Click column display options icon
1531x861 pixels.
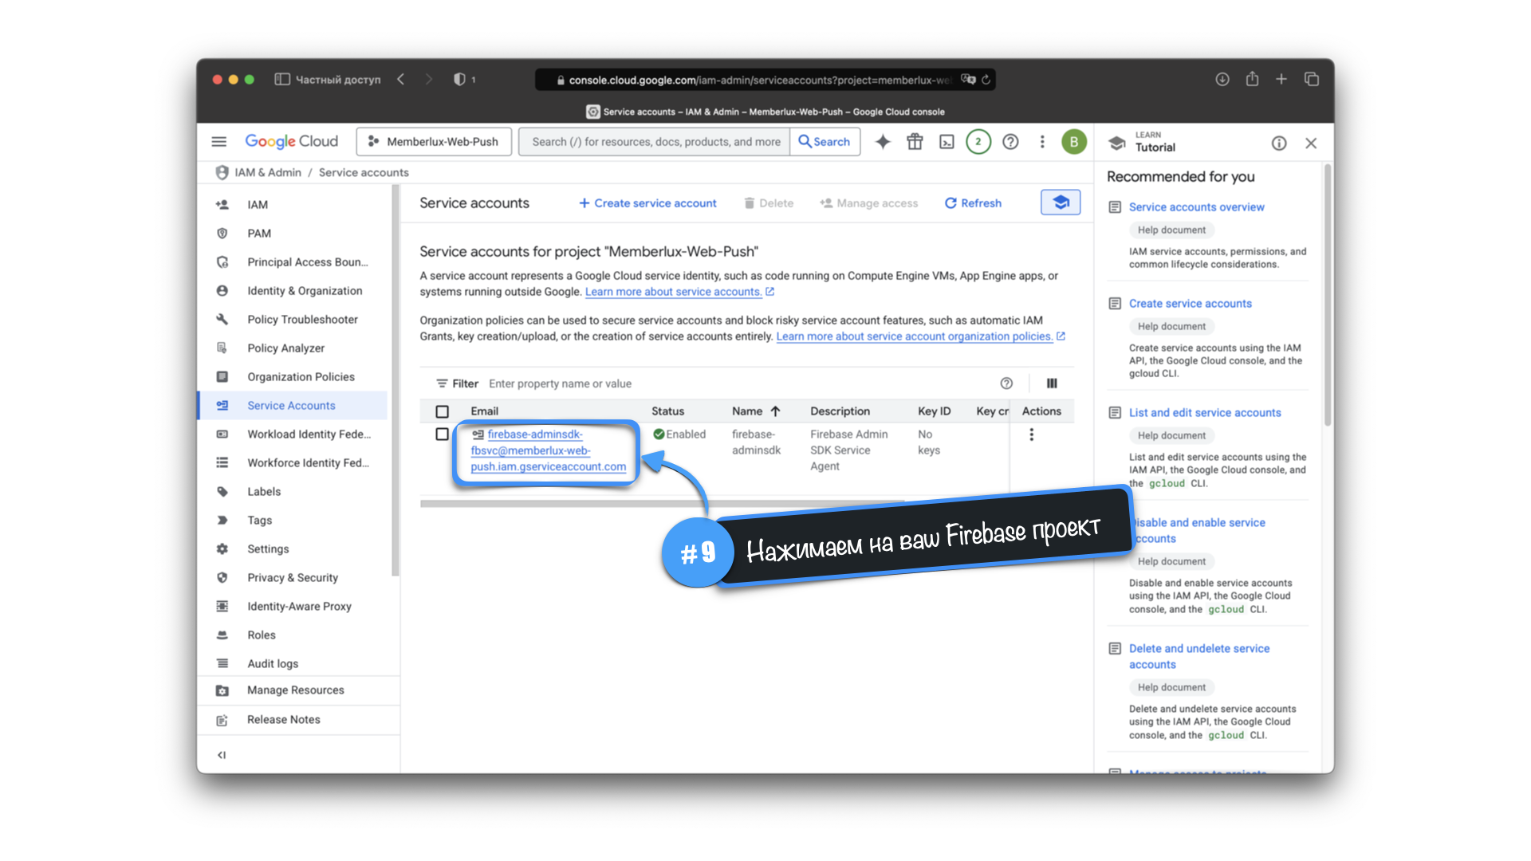click(1052, 383)
